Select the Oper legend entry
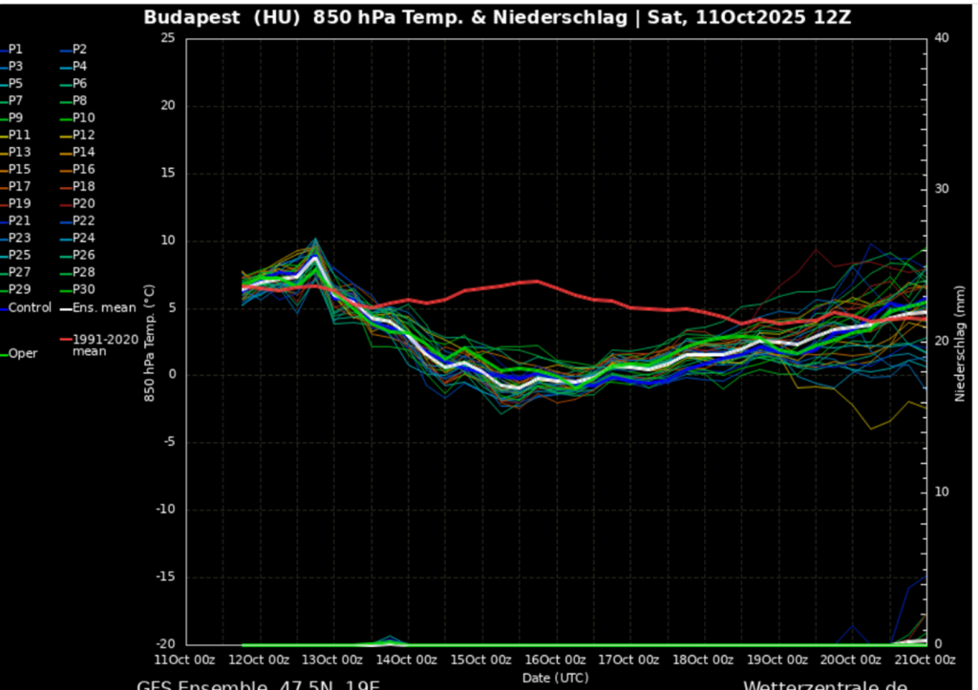978x690 pixels. click(24, 354)
